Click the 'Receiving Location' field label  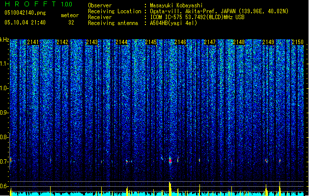click(x=114, y=11)
